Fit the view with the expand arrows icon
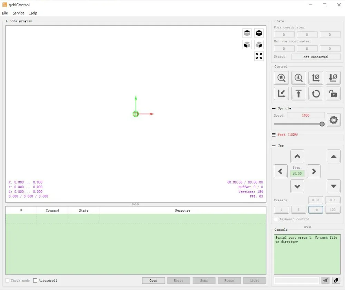The height and width of the screenshot is (290, 345). pyautogui.click(x=259, y=56)
